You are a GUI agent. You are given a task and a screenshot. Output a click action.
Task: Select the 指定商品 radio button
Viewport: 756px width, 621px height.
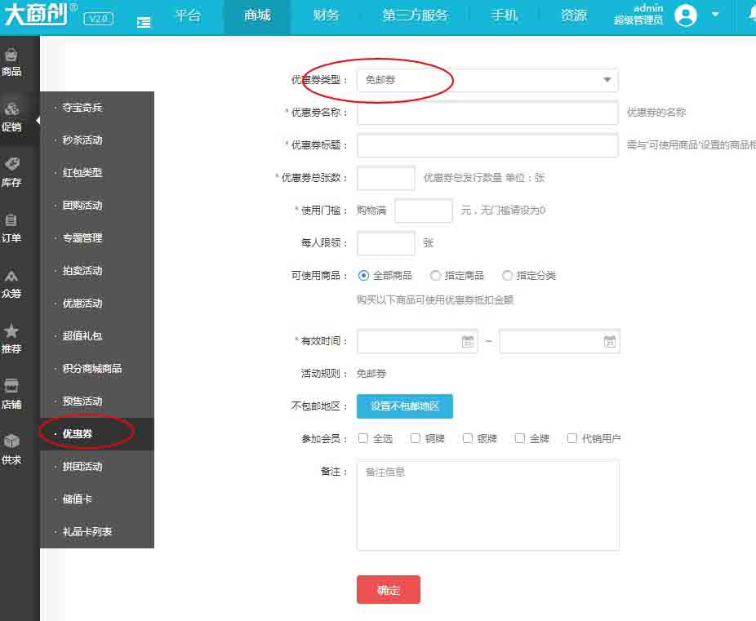click(436, 276)
